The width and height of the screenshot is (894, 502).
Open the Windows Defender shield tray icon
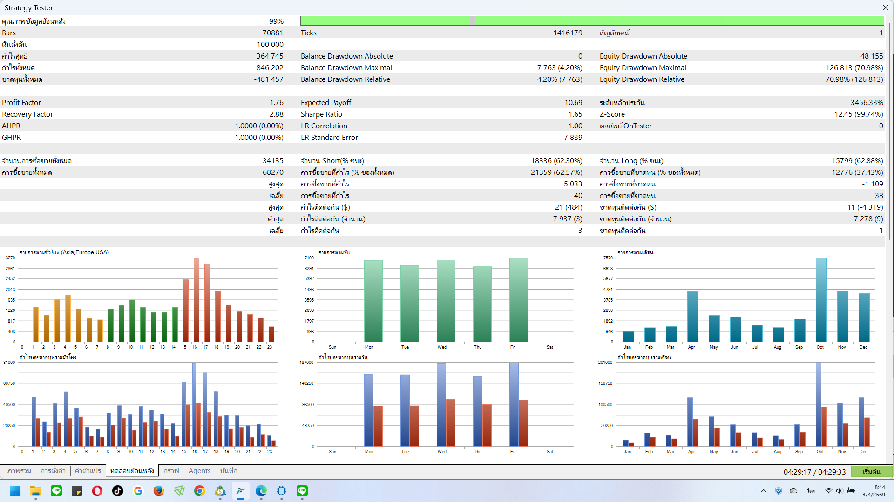coord(779,491)
